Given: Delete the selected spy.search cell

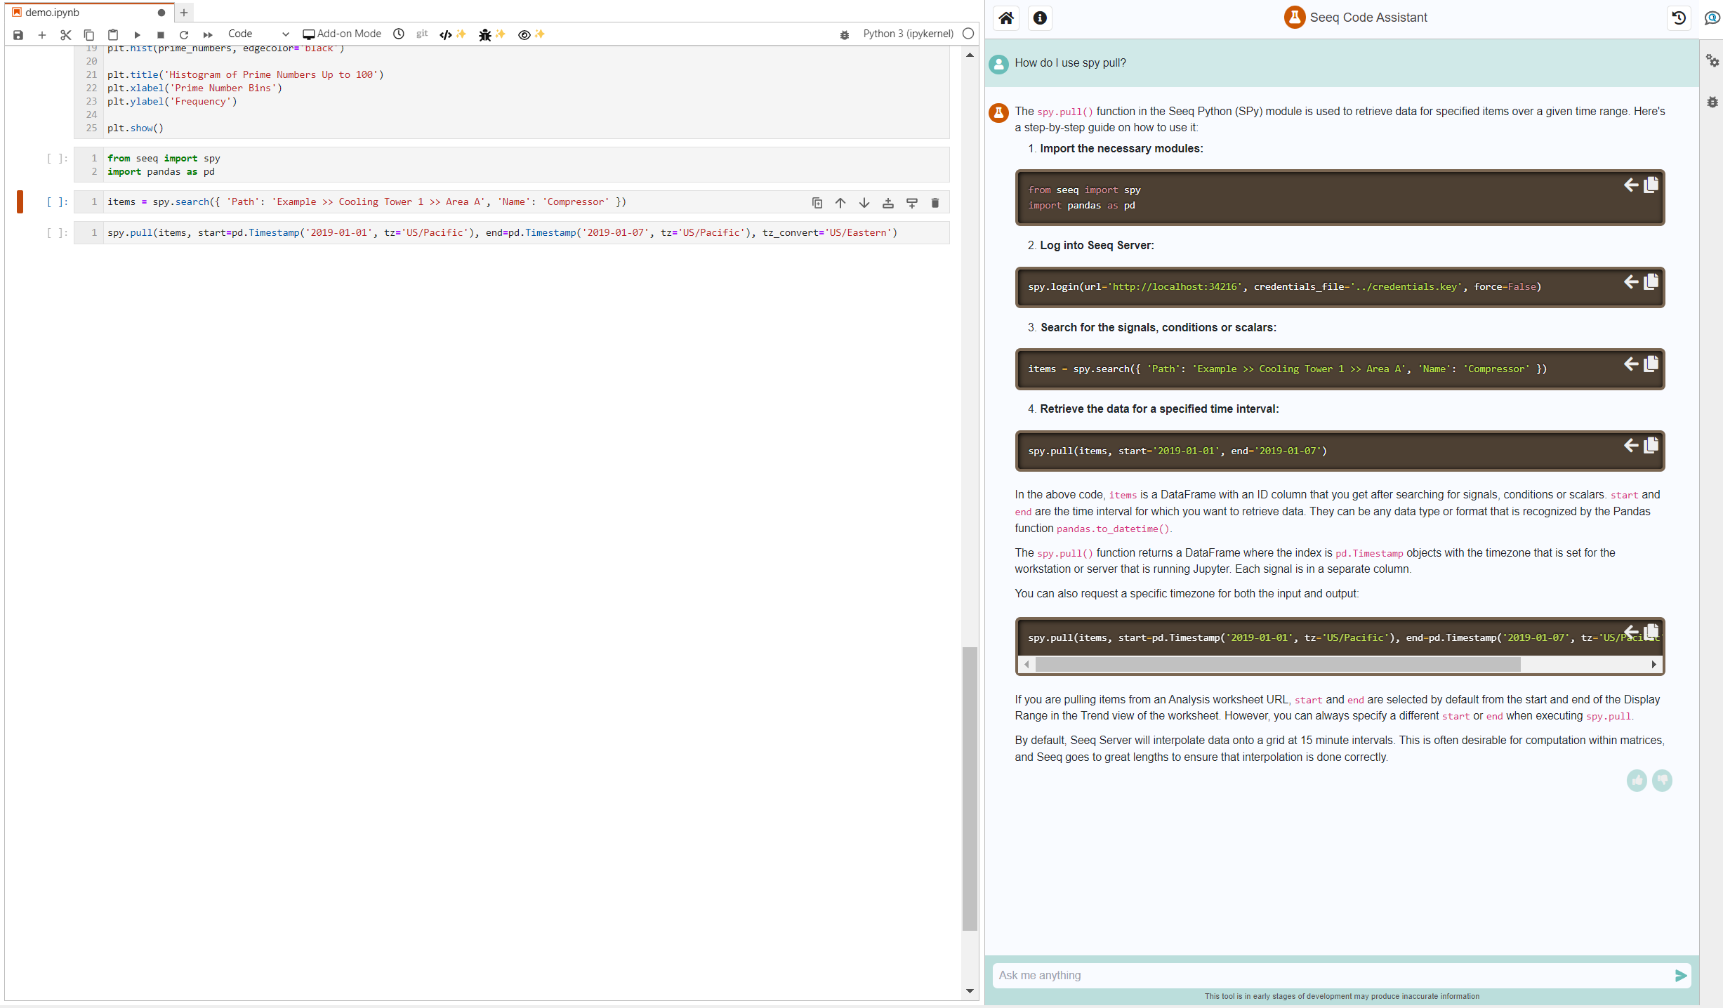Looking at the screenshot, I should click(935, 203).
